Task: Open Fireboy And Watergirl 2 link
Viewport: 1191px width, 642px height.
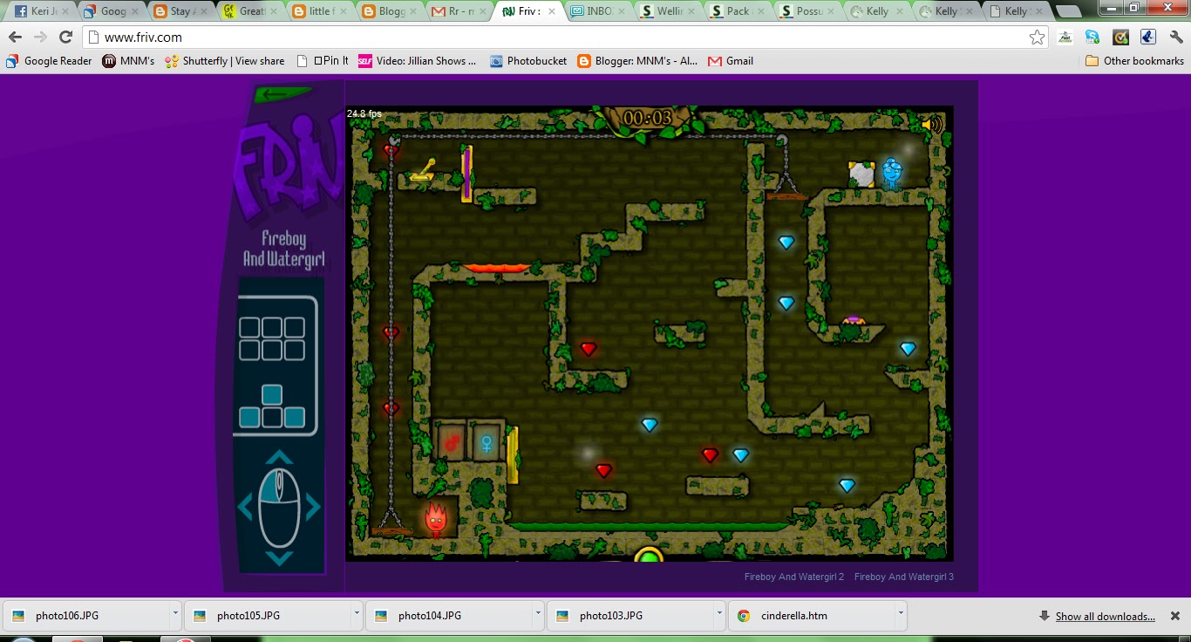Action: [x=794, y=577]
